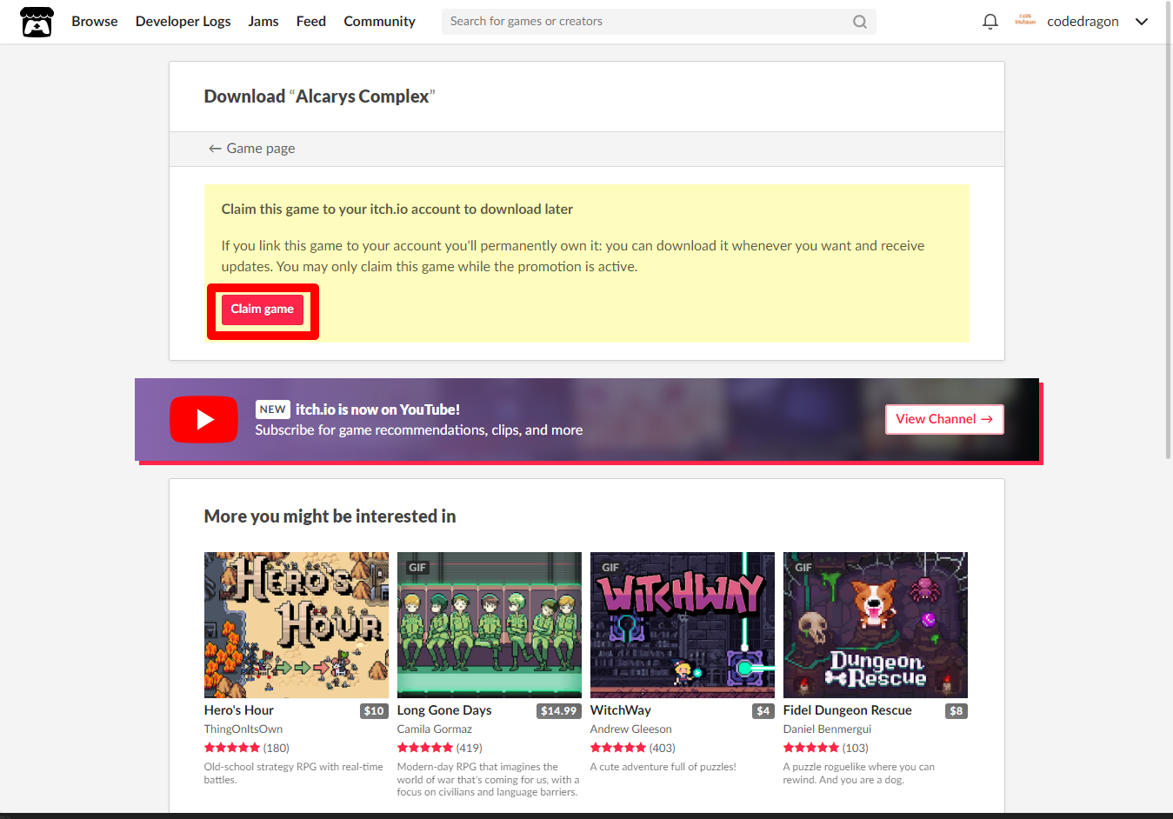Open WitchWay thumbnail
This screenshot has height=819, width=1173.
[683, 625]
